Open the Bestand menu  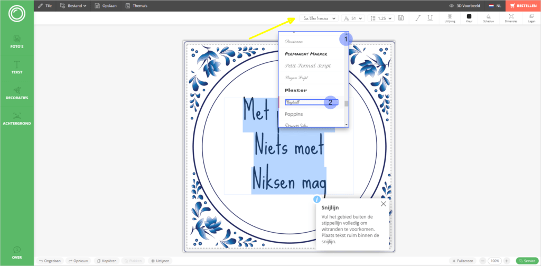73,6
